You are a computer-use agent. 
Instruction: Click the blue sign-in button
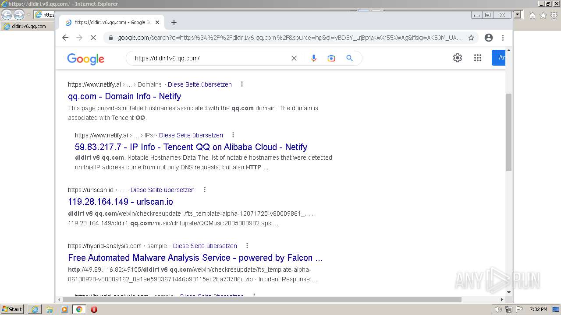[x=499, y=58]
